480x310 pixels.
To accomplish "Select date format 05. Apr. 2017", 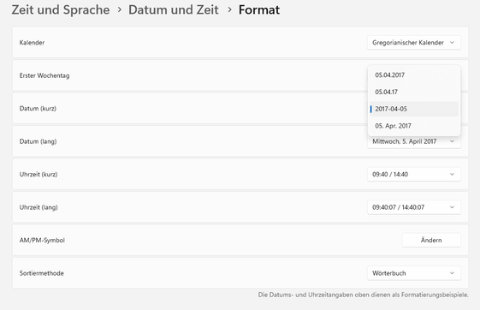I will click(414, 126).
